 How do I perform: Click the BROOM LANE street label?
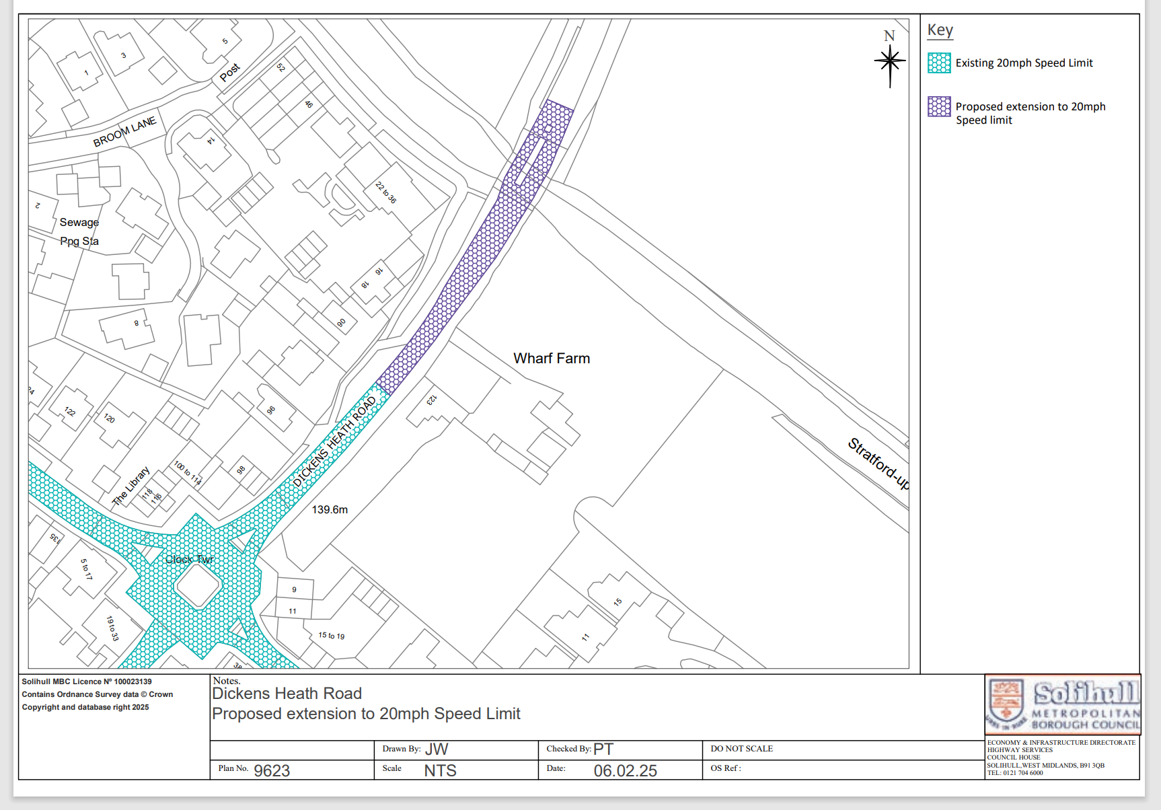coord(124,131)
